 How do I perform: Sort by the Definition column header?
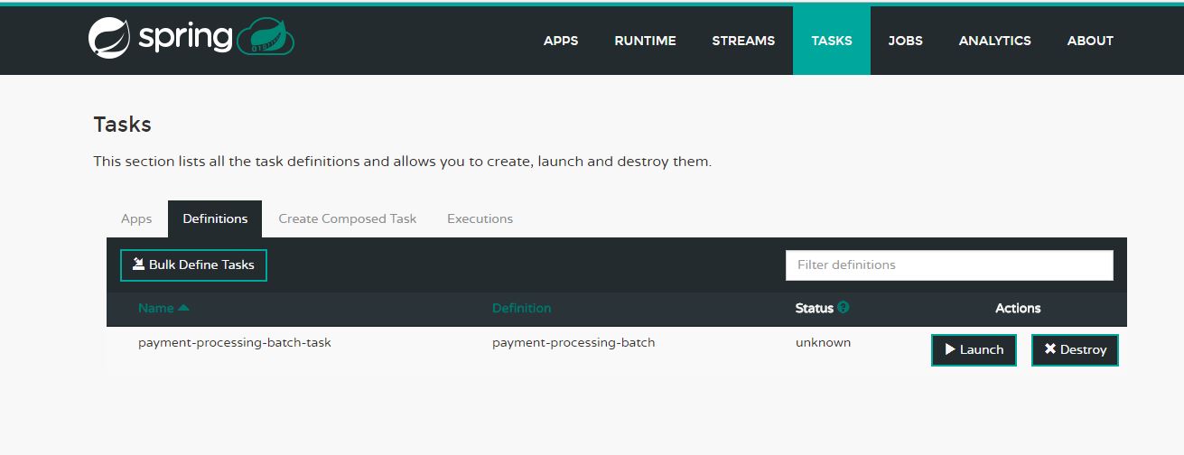coord(521,308)
